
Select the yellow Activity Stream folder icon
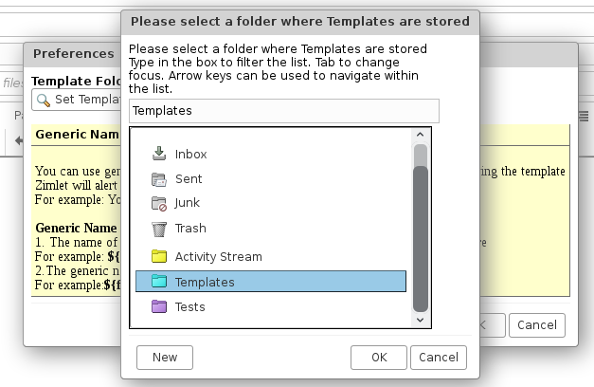159,256
